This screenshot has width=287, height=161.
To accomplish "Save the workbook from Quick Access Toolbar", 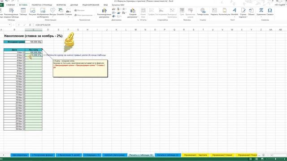I will pyautogui.click(x=2, y=1).
